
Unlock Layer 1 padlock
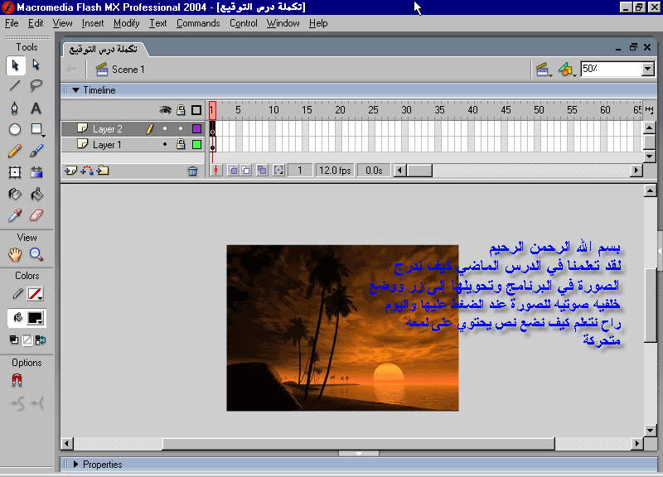[181, 144]
